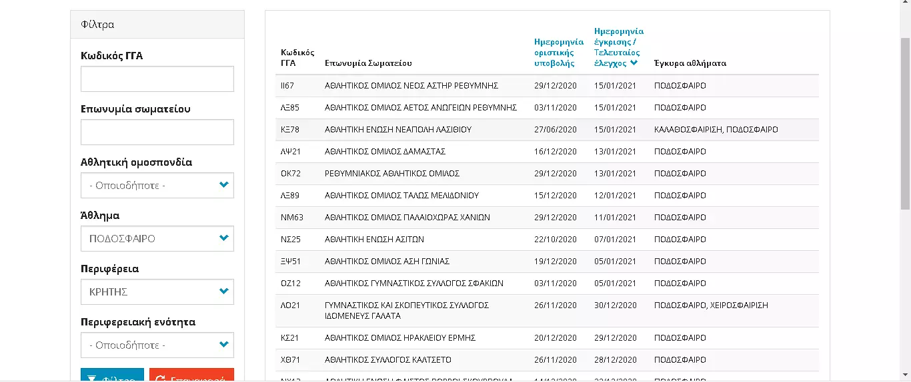Open the Περιφέρεια dropdown showing ΚΡΗΤΗΣ
Screen dimensions: 911x382
(x=157, y=292)
